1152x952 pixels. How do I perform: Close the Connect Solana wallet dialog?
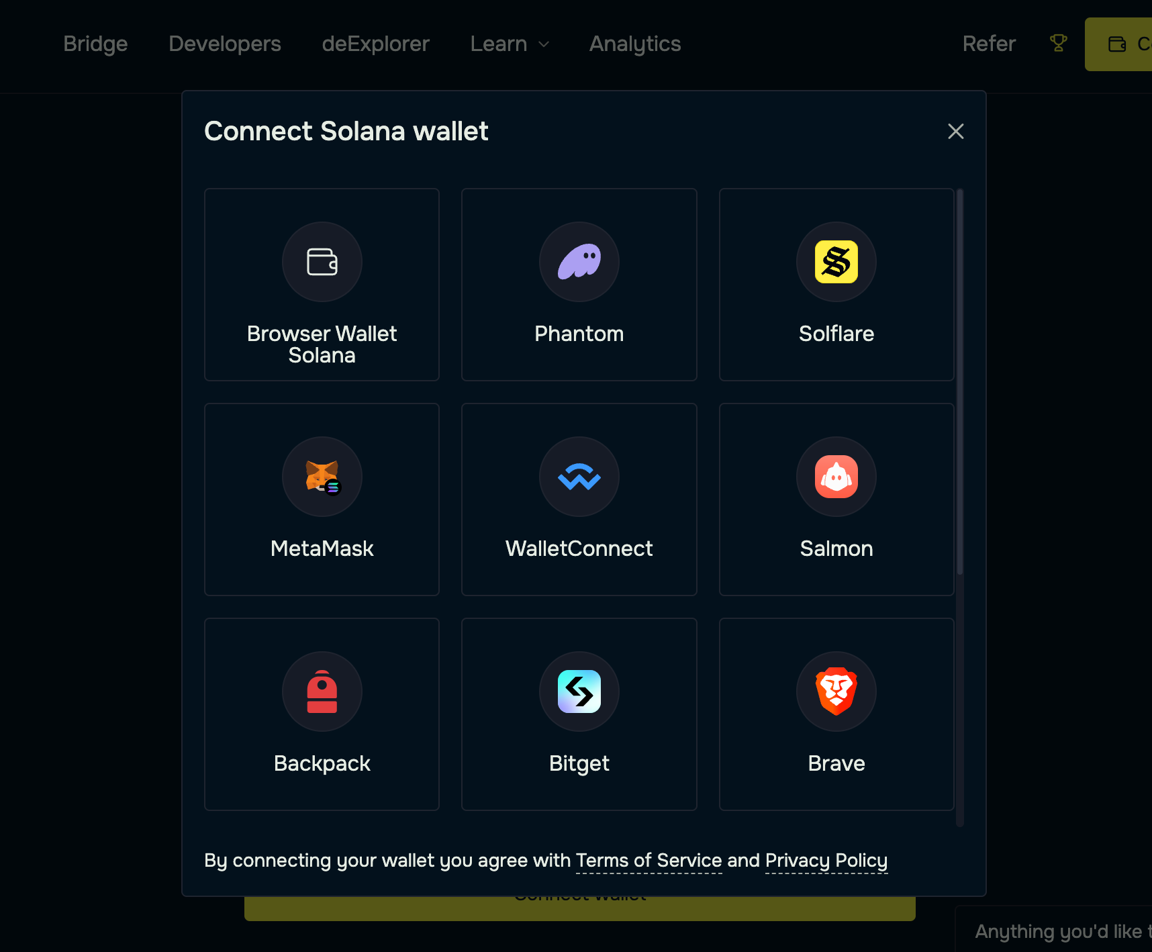(x=955, y=132)
